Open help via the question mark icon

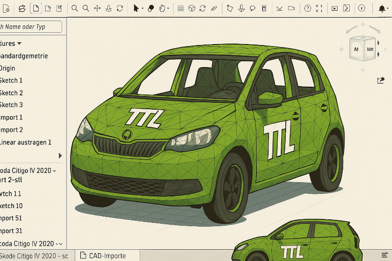307,8
